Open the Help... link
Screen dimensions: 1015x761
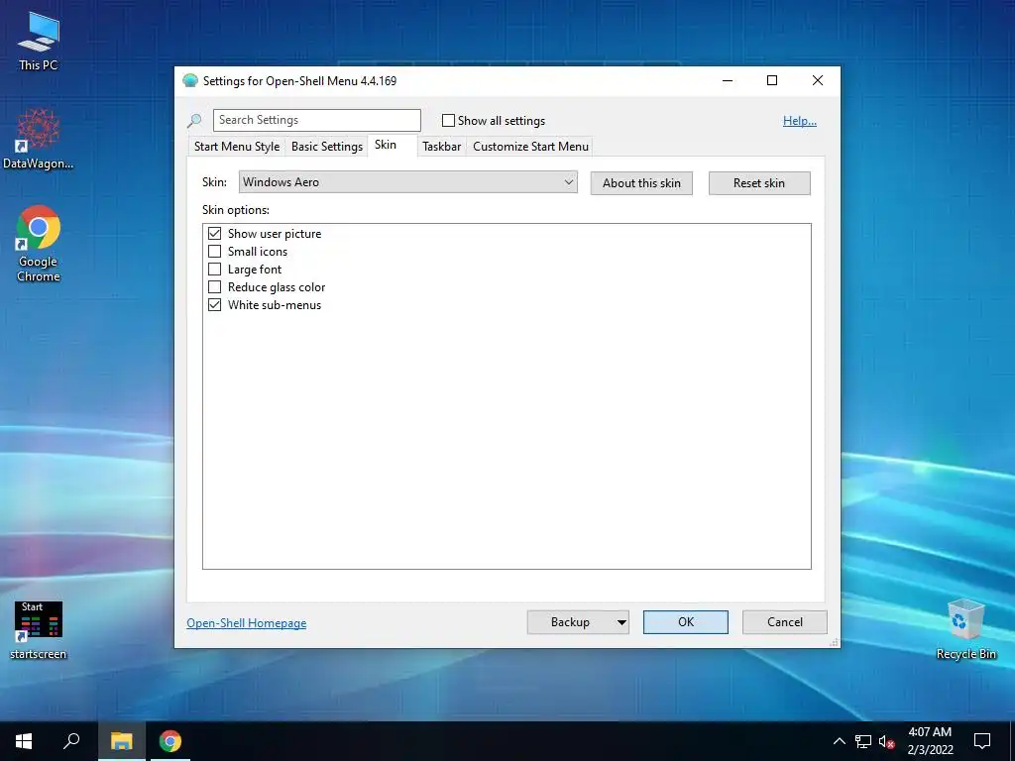(800, 121)
